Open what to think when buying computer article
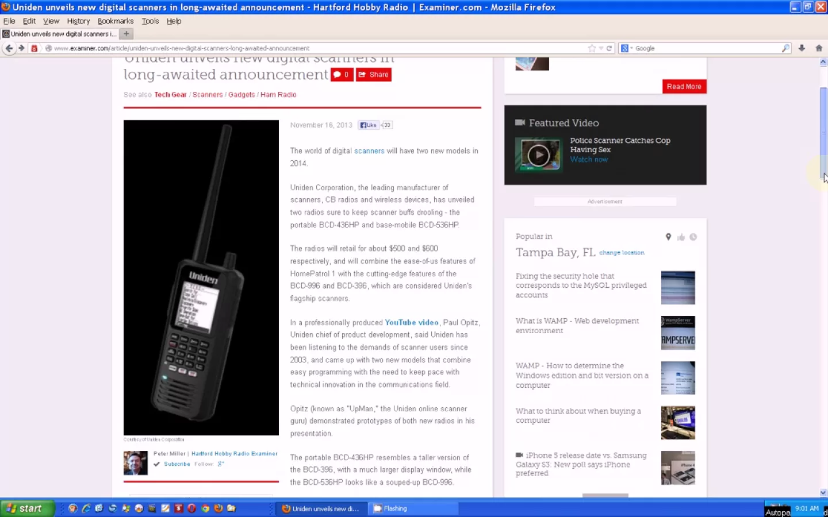The width and height of the screenshot is (828, 517). pos(578,416)
